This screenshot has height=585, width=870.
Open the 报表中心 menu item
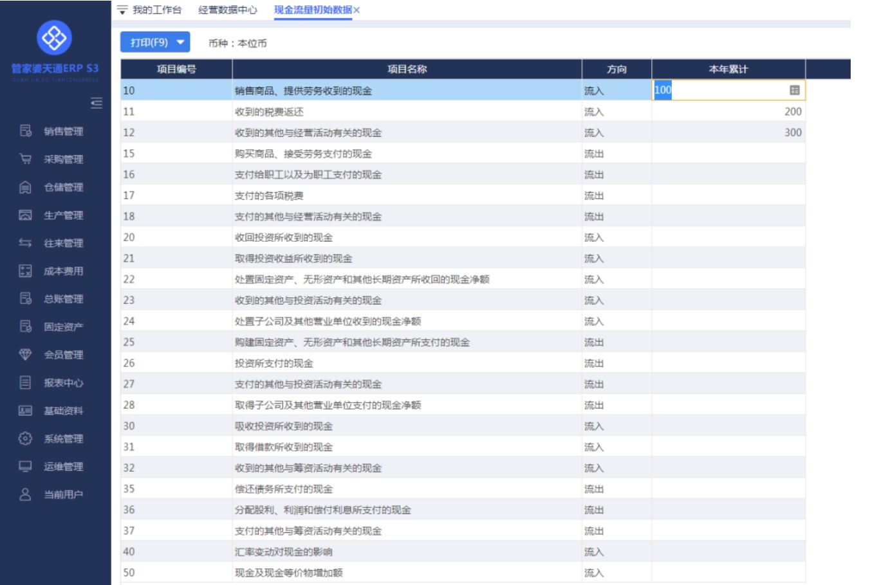point(63,382)
